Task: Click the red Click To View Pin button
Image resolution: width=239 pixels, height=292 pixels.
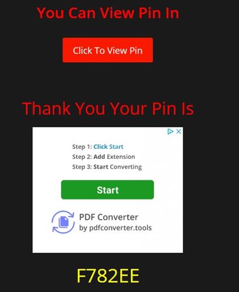Action: coord(108,50)
